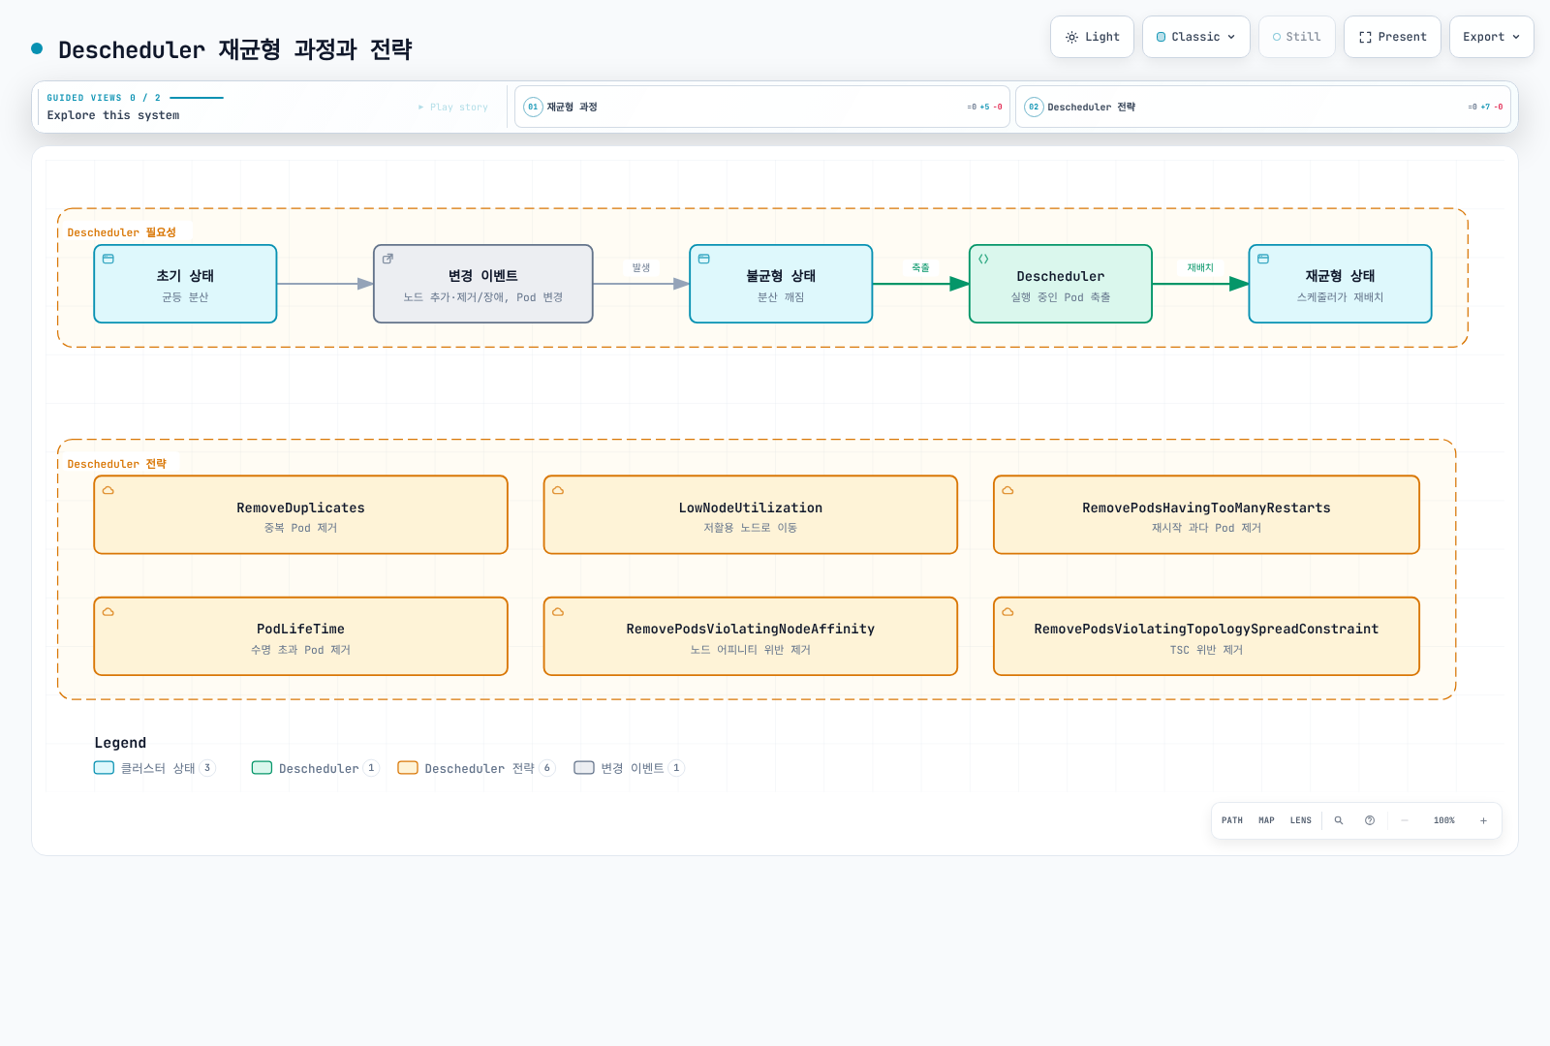This screenshot has height=1046, width=1550.
Task: Click the external-link icon on 변경 이벤트
Action: pyautogui.click(x=388, y=259)
